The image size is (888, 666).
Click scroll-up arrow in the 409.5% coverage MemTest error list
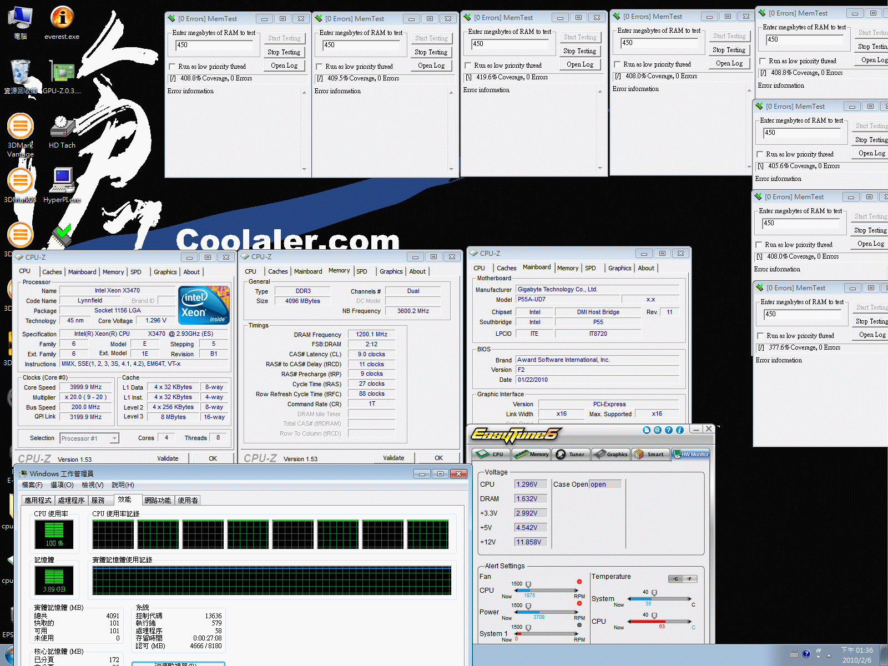pos(451,92)
